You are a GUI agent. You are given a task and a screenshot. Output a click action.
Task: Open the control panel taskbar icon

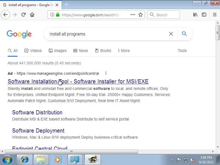(x=75, y=160)
